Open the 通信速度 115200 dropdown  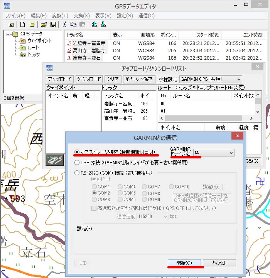[x=152, y=216]
